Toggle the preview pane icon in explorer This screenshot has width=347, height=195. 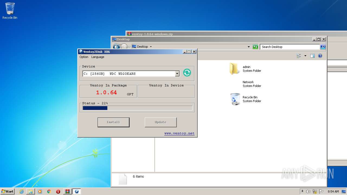[x=312, y=56]
